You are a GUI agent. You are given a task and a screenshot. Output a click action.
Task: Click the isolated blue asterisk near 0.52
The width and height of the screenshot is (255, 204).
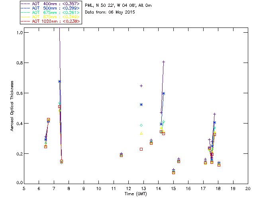point(141,104)
